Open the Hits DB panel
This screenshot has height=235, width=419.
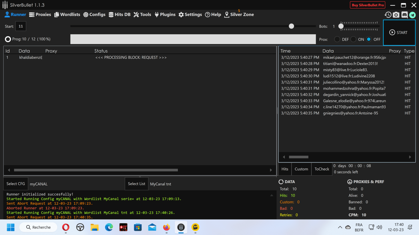119,14
